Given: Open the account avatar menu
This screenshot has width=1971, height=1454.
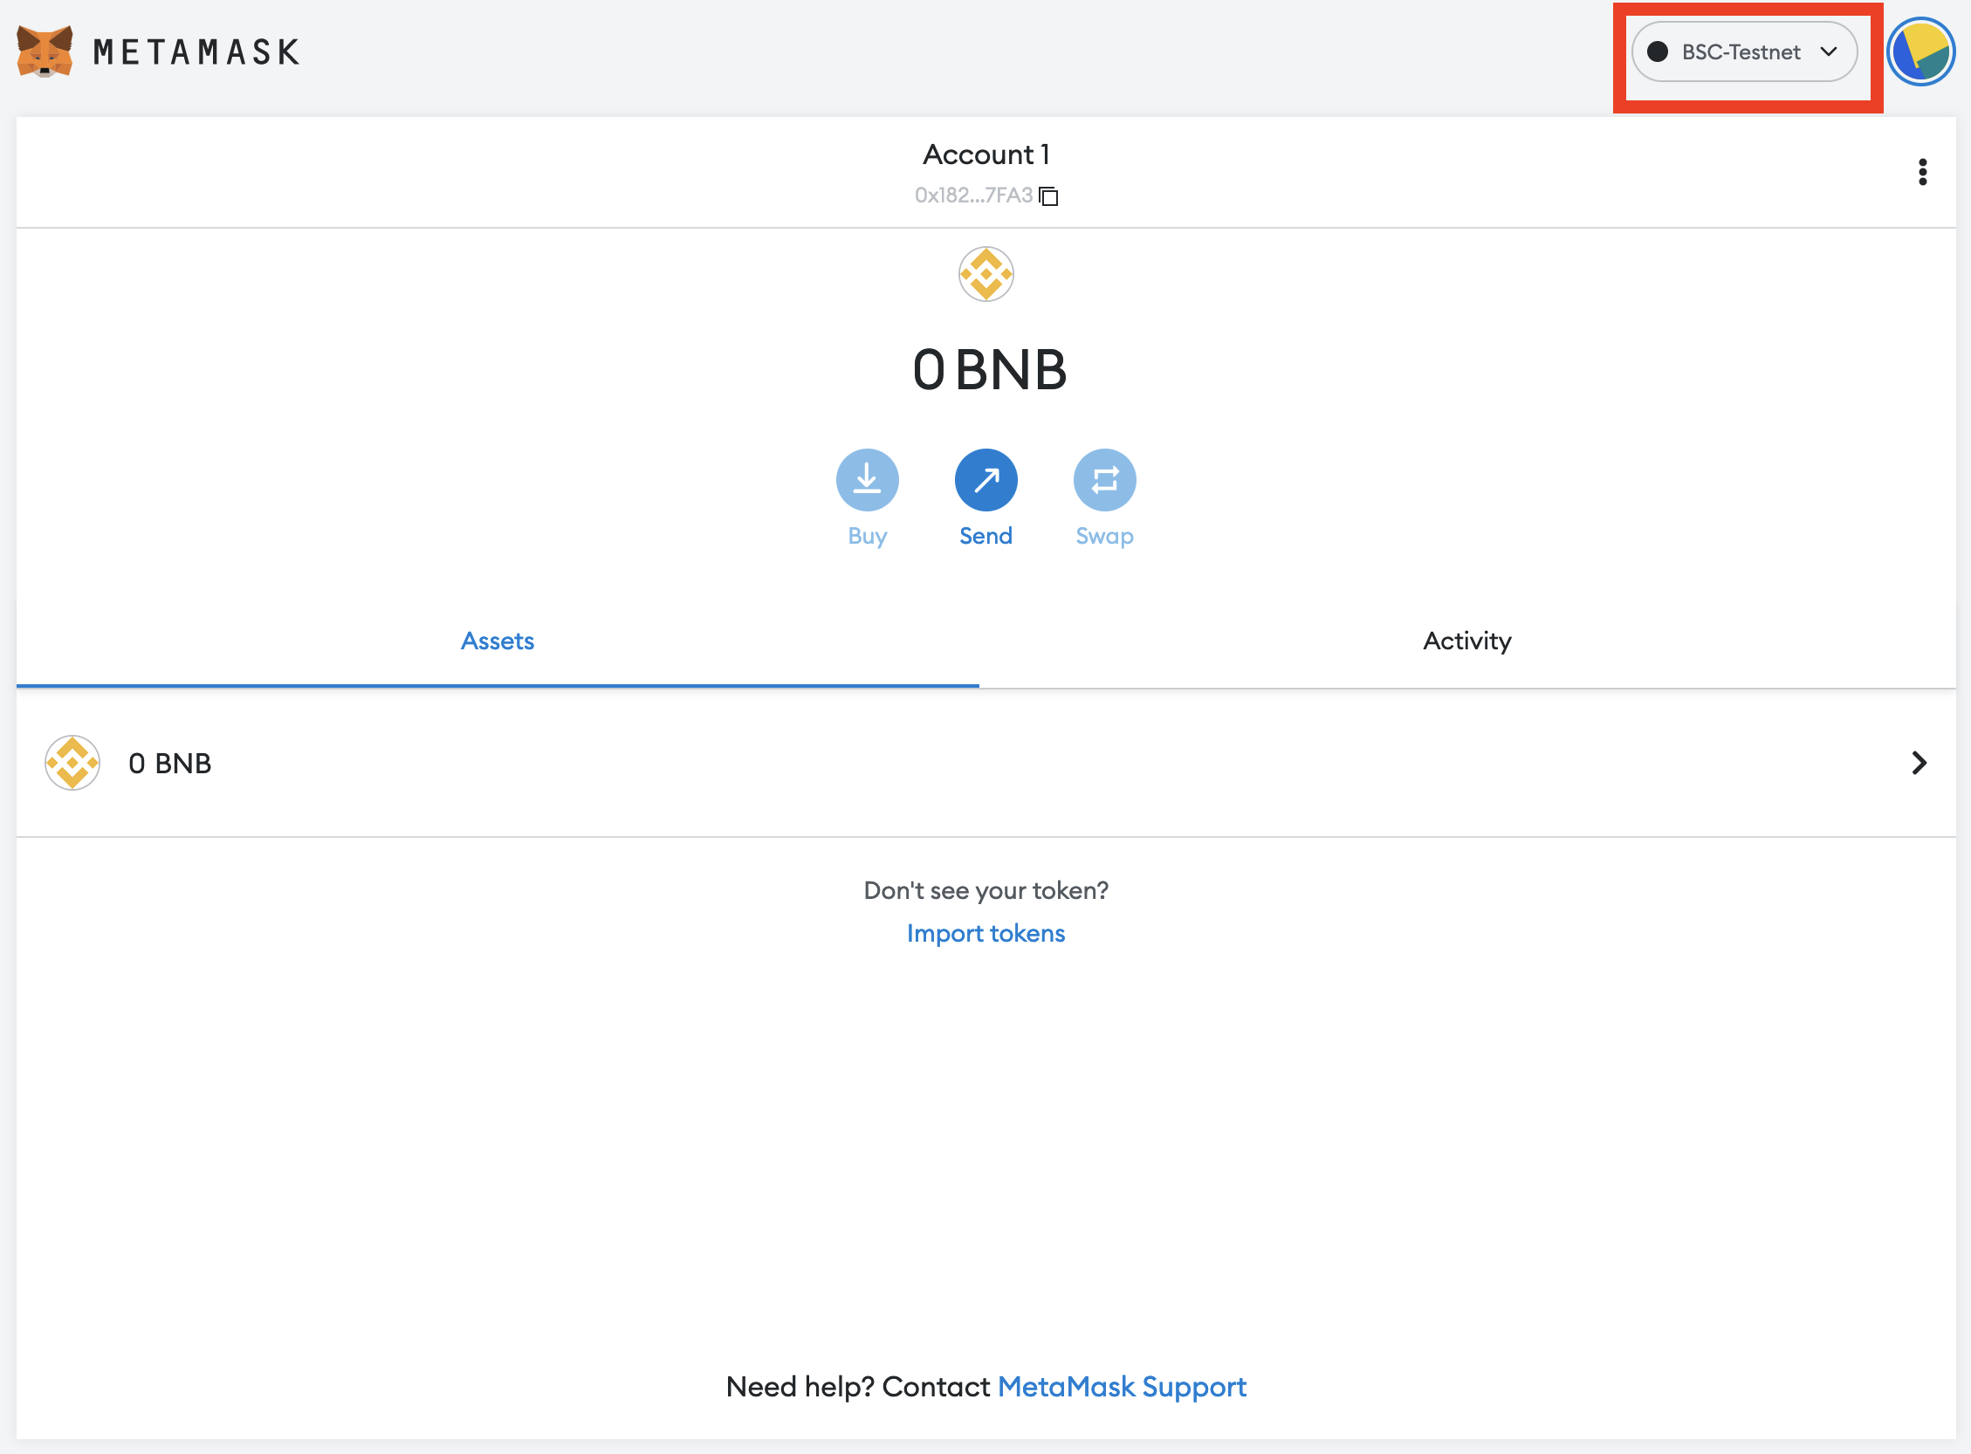Looking at the screenshot, I should [1921, 52].
